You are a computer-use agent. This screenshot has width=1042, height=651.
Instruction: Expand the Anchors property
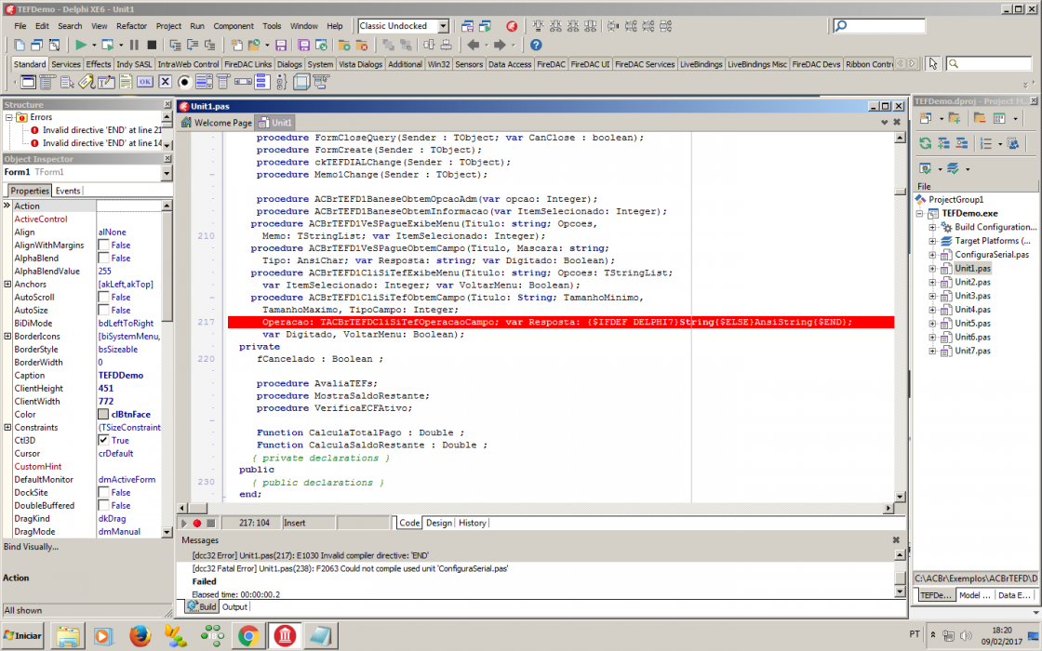click(7, 285)
